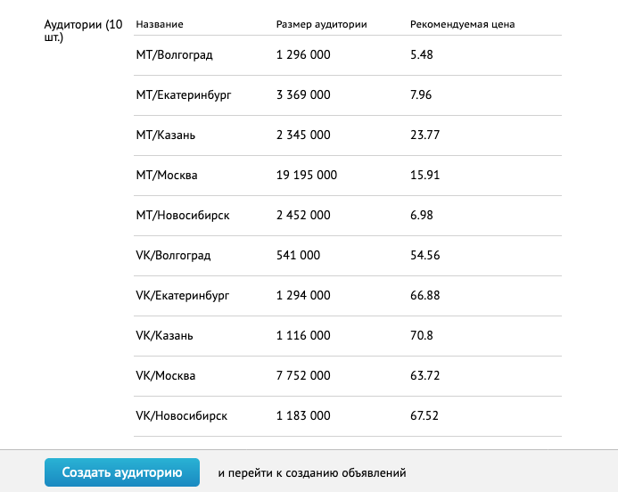Select the МТ/Волгоград audience row

coord(348,55)
